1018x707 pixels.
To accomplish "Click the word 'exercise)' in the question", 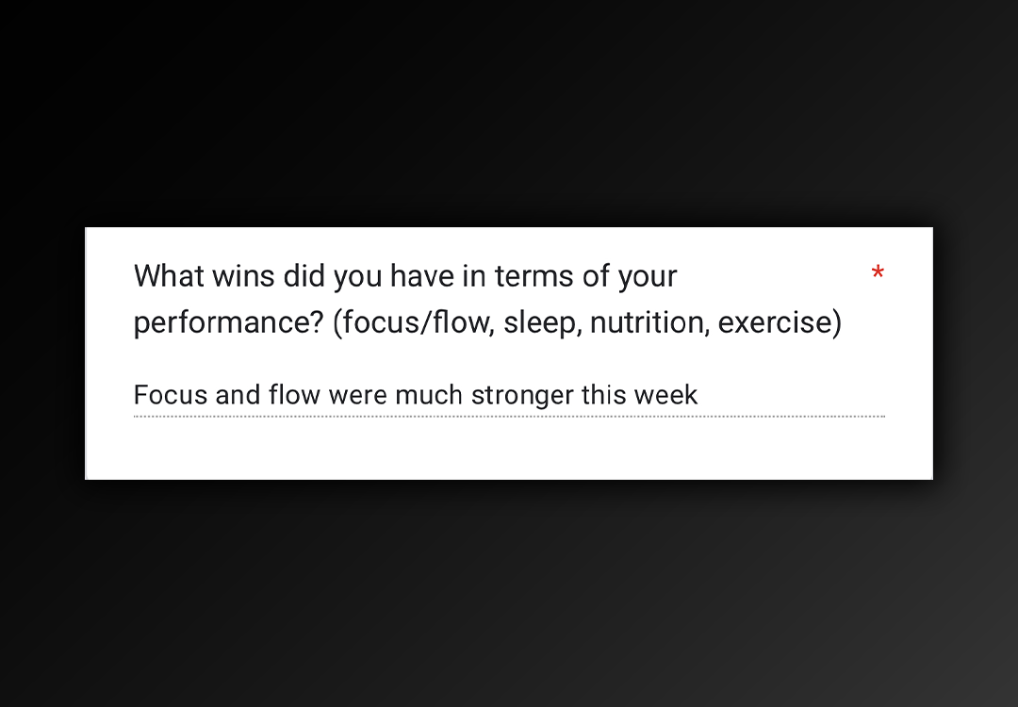I will [780, 323].
